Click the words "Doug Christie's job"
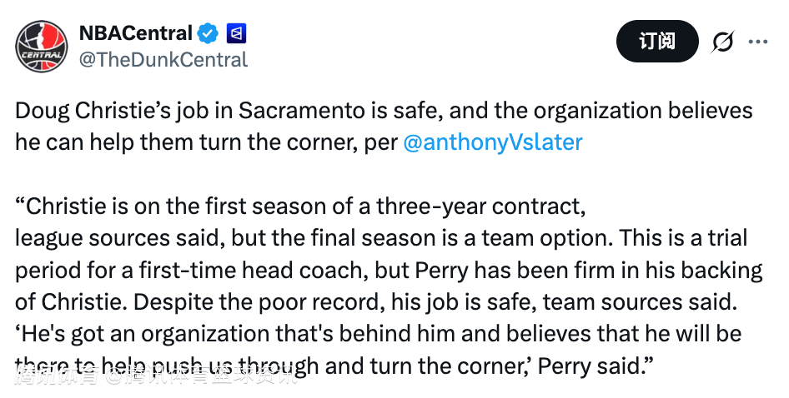Screen dimensions: 789x398 (100, 111)
